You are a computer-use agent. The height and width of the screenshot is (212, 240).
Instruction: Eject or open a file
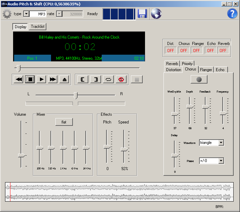tap(64, 79)
